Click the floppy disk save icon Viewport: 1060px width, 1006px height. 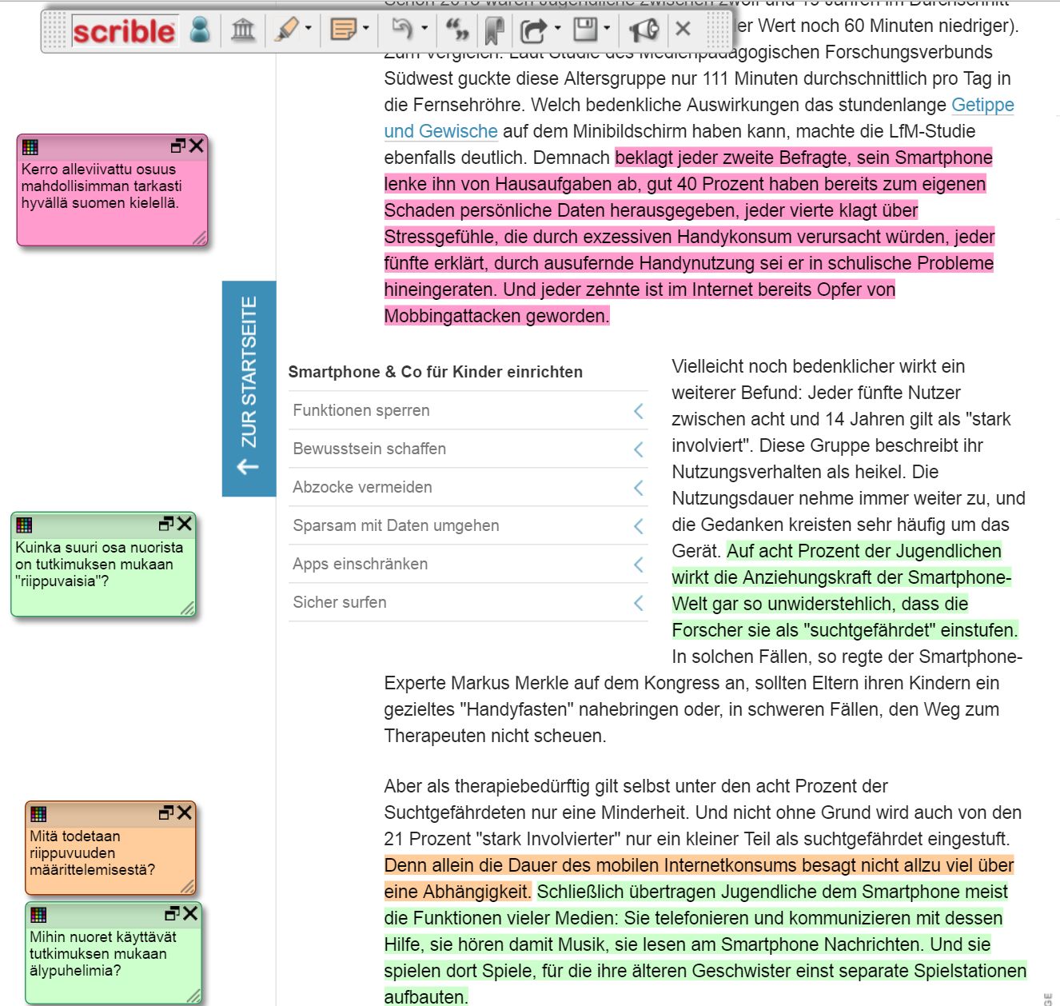click(x=586, y=30)
